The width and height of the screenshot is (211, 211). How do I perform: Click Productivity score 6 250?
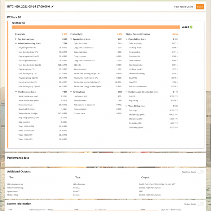(x=120, y=34)
